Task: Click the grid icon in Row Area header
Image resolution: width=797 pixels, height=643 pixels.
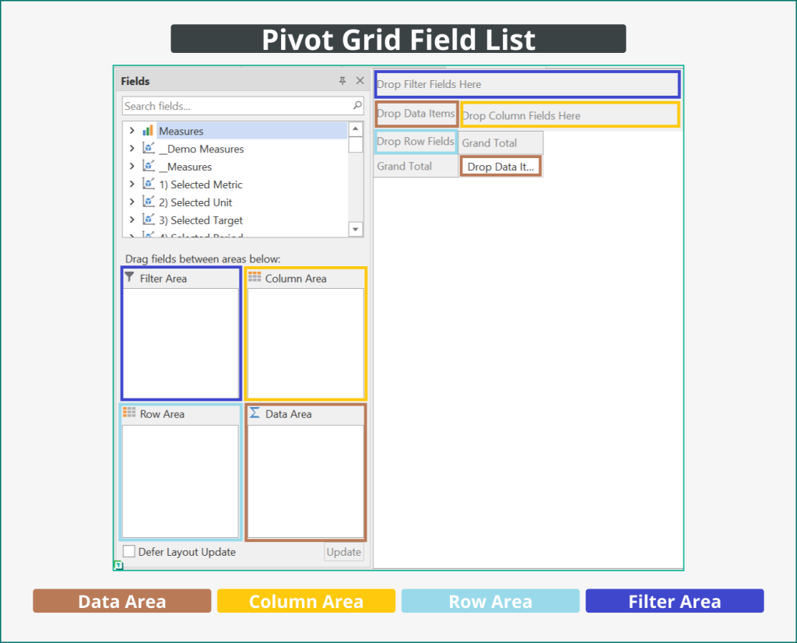Action: (129, 414)
